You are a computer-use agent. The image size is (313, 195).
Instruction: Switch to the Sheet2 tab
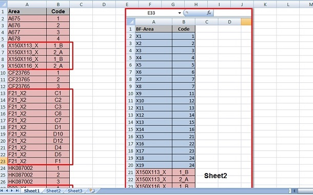point(53,191)
